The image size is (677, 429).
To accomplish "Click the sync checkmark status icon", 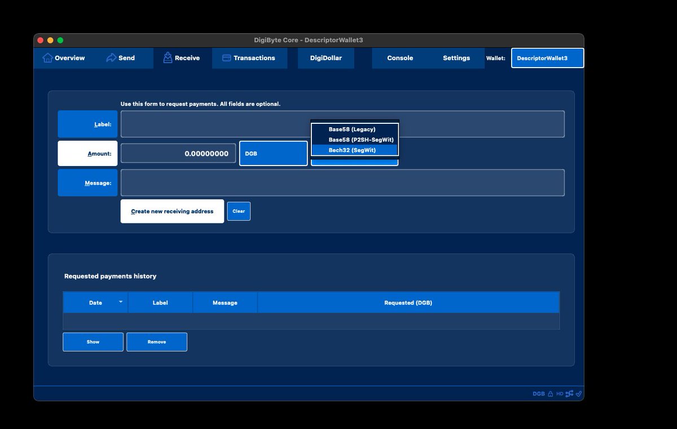I will coord(578,394).
